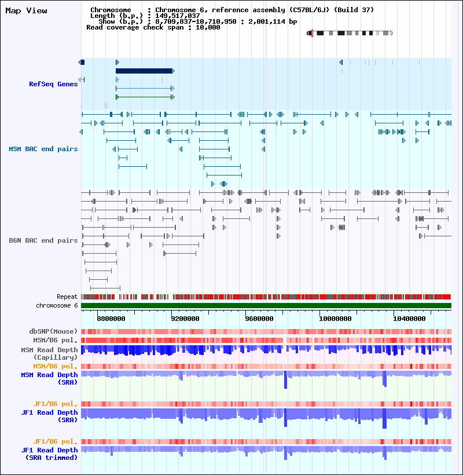
Task: Select the large dark blue RefSeq gene bar
Action: click(x=144, y=71)
